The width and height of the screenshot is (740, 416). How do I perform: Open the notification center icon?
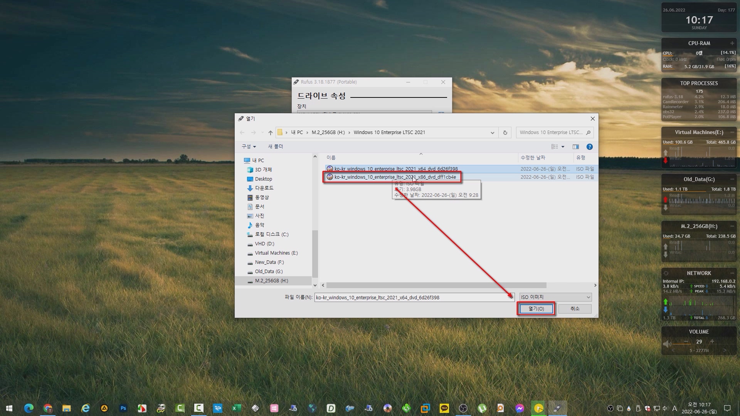point(727,408)
